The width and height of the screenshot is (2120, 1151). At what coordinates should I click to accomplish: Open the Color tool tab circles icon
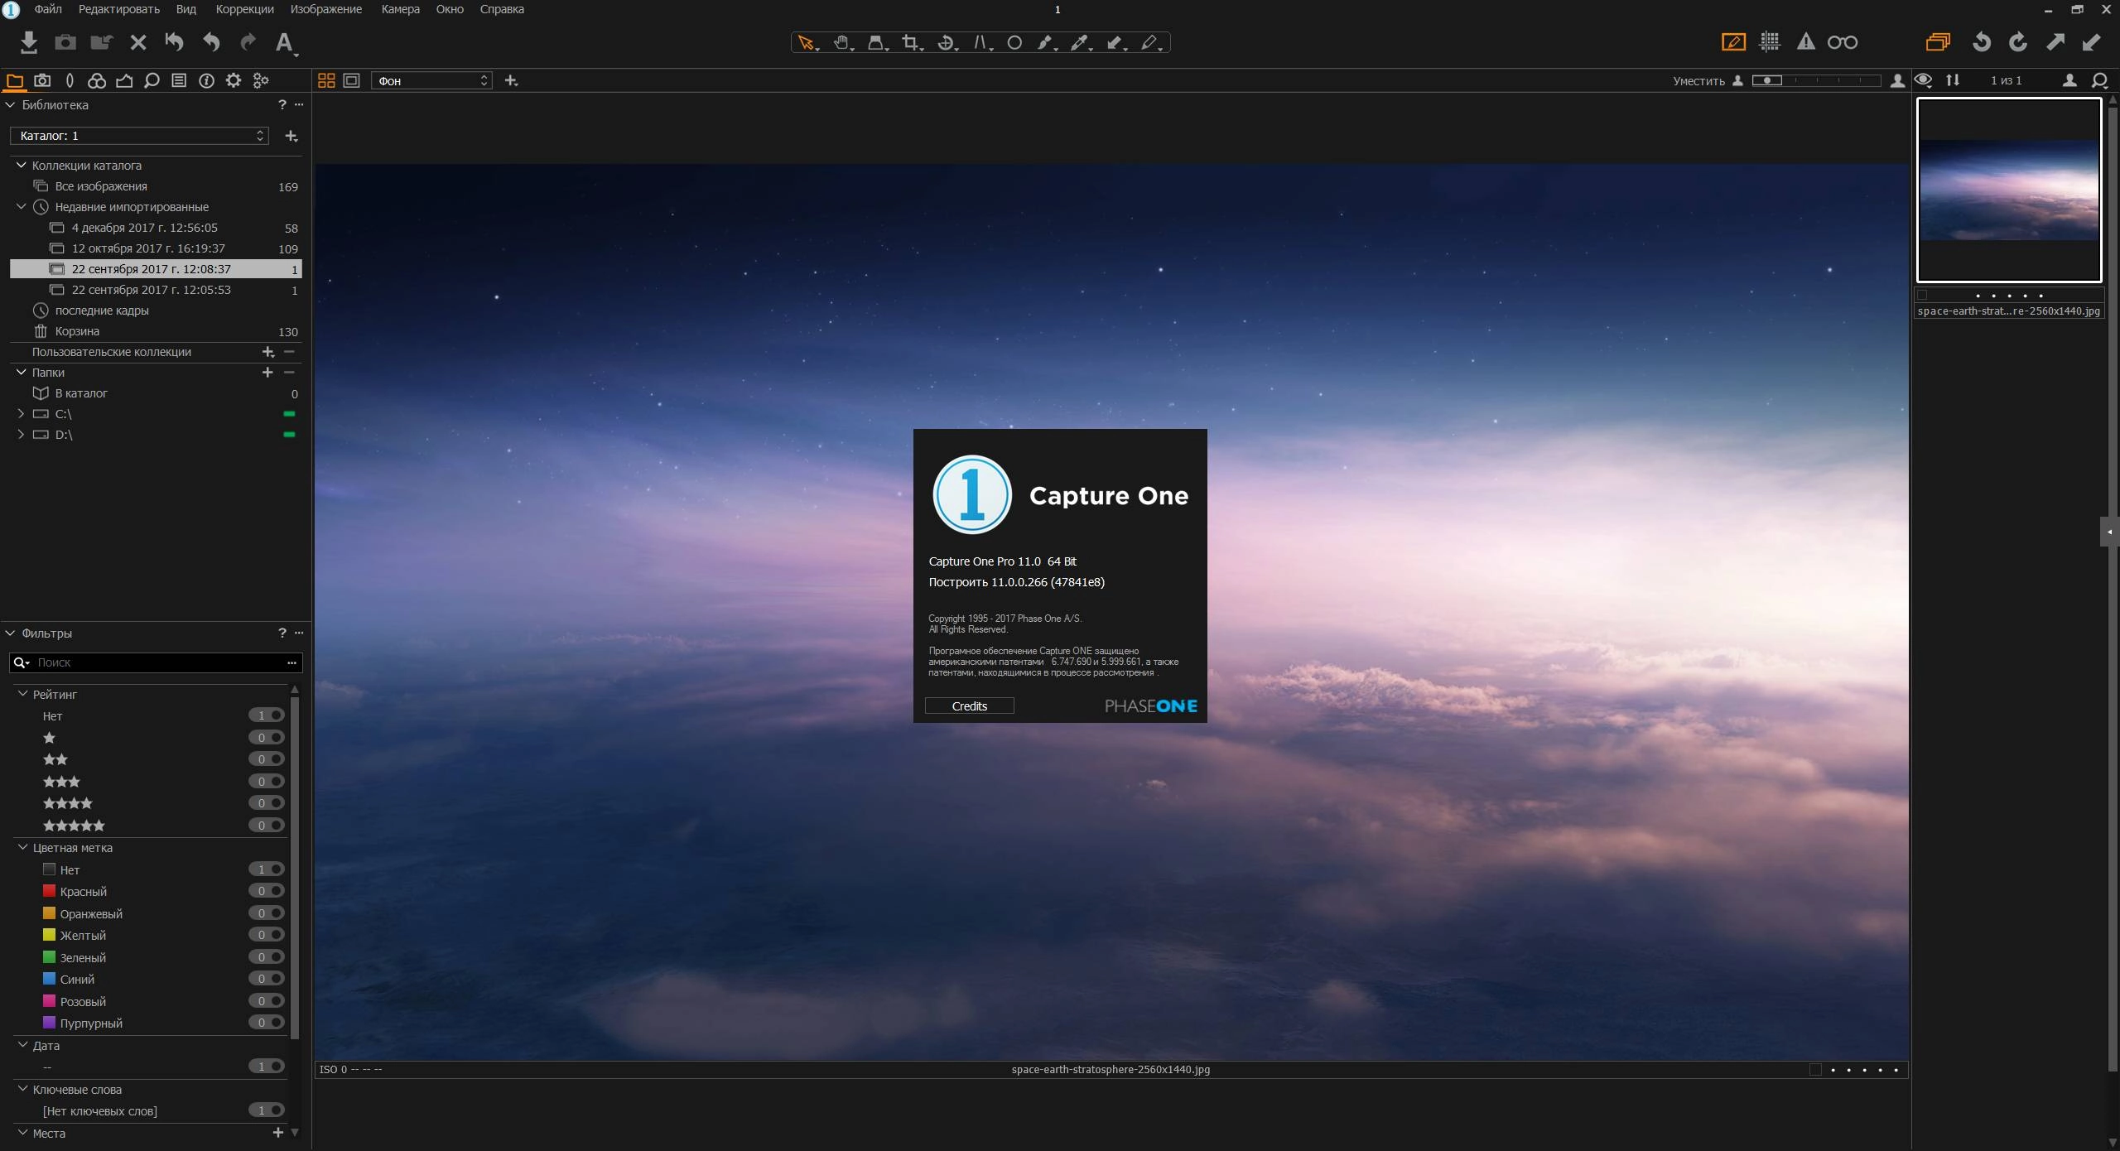[97, 80]
